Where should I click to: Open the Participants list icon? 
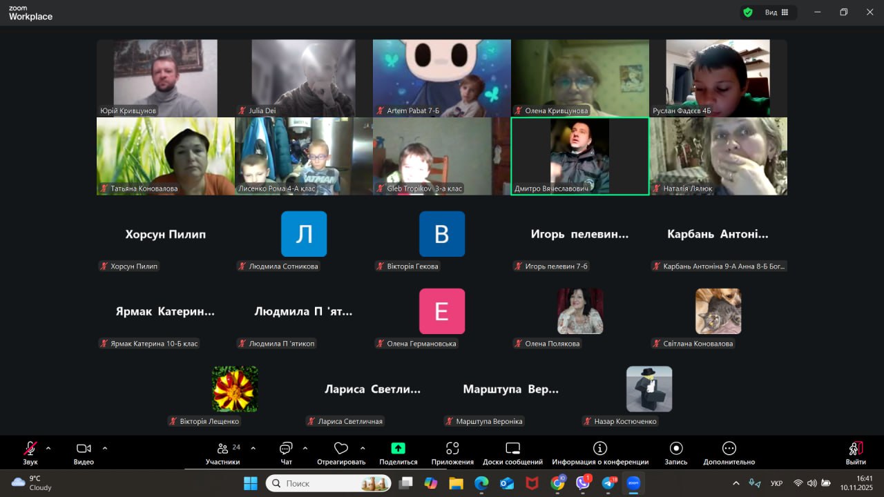(222, 449)
